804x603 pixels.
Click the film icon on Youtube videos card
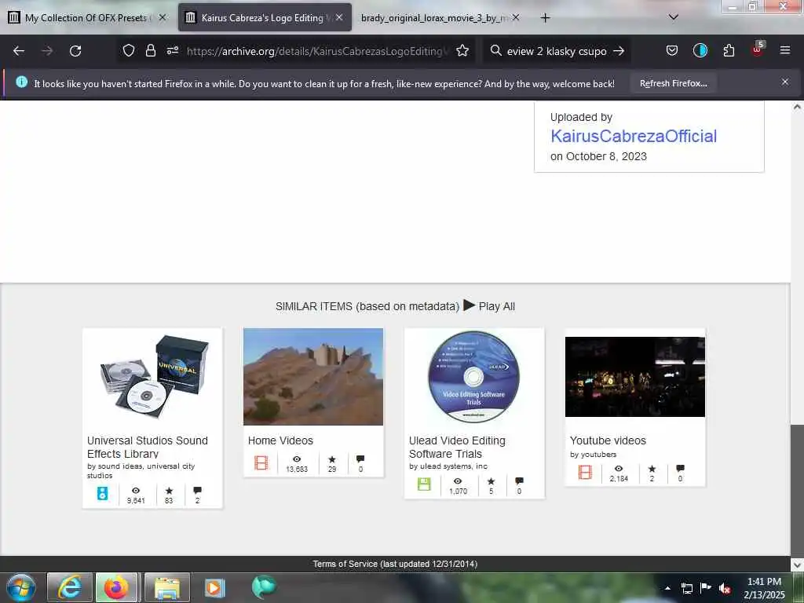click(x=585, y=472)
